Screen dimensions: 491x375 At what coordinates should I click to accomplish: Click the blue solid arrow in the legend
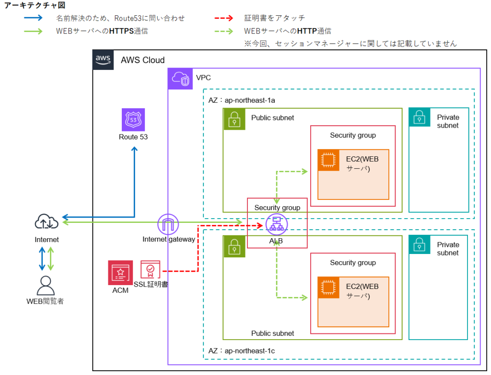pyautogui.click(x=33, y=18)
